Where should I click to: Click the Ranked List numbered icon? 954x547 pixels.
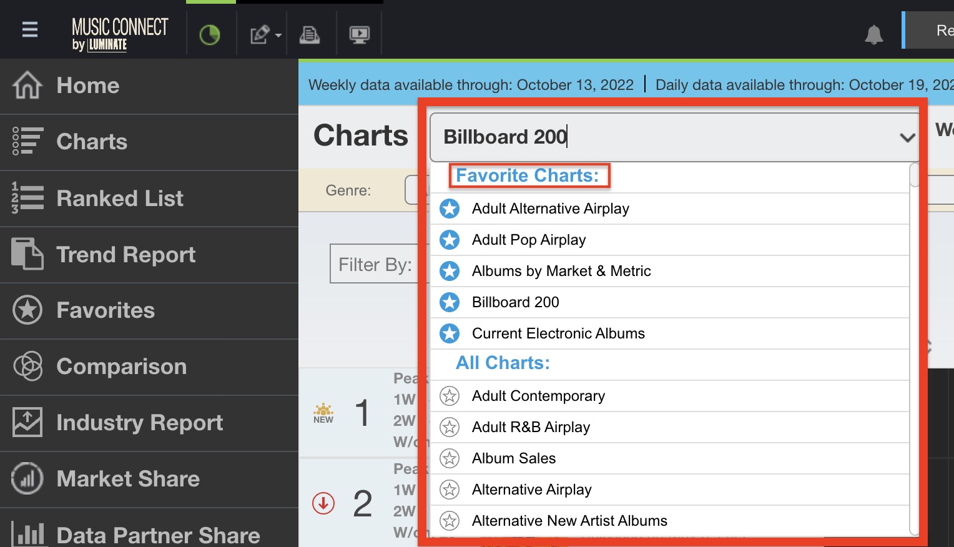click(x=27, y=198)
